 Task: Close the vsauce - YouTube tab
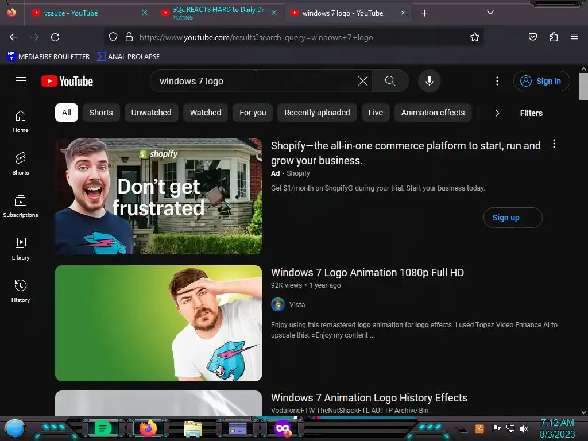click(x=144, y=13)
